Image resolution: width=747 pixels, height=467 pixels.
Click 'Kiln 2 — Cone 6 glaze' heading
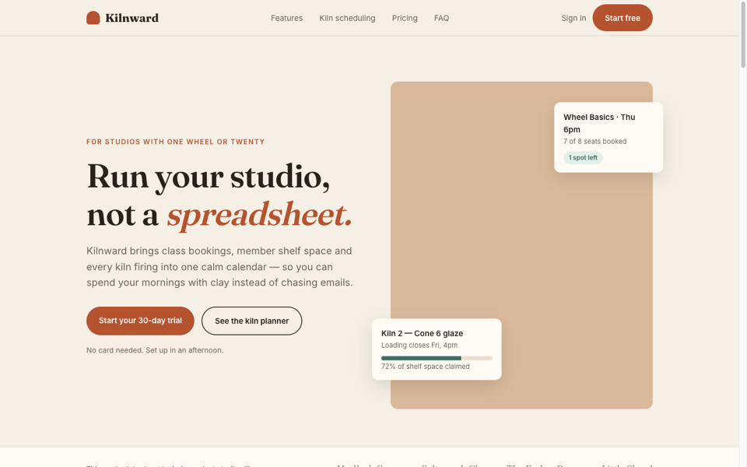tap(422, 334)
